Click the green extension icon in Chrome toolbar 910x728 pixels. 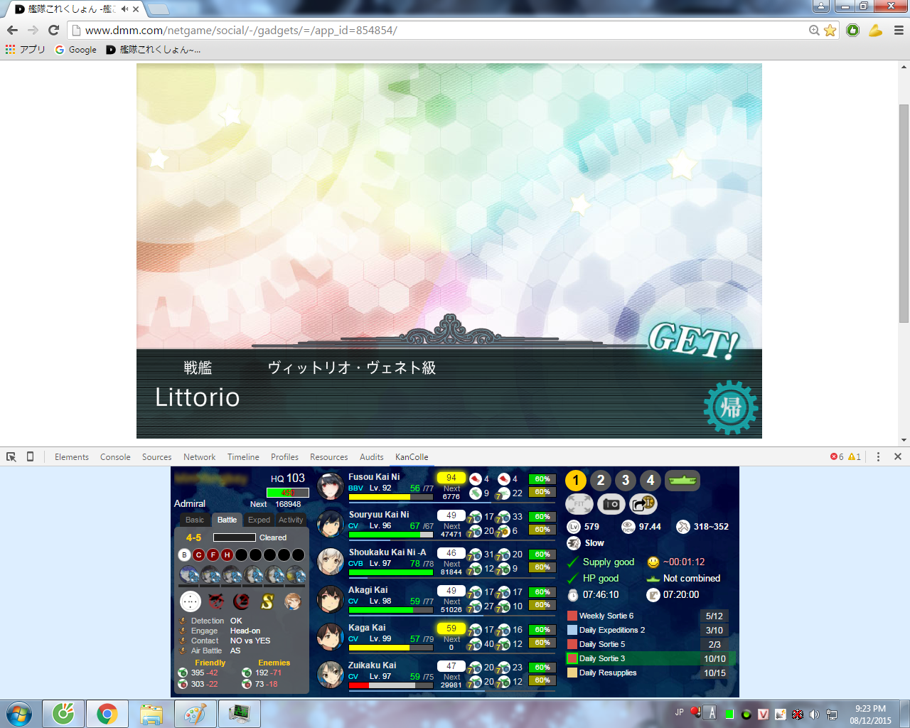(x=853, y=31)
